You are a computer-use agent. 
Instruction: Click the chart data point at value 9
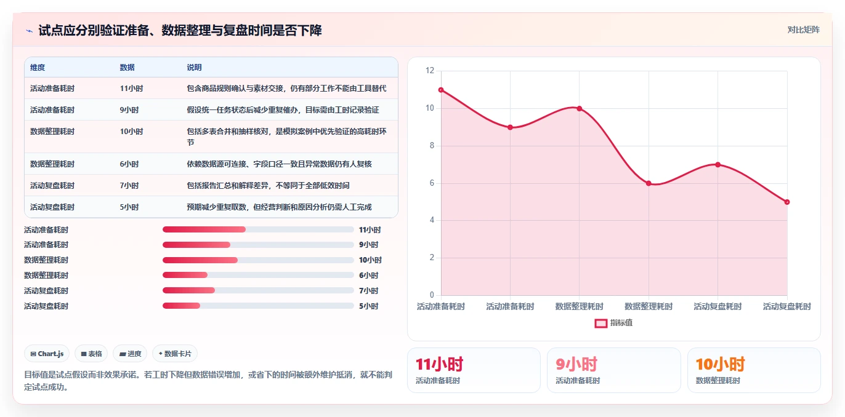pyautogui.click(x=510, y=127)
